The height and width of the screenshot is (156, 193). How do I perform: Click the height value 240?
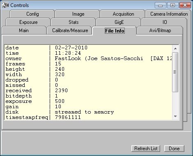pos(60,69)
